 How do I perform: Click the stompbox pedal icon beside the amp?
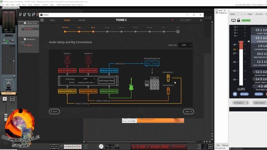point(147,83)
